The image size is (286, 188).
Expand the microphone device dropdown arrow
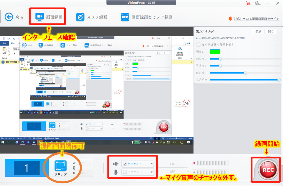coord(151,172)
